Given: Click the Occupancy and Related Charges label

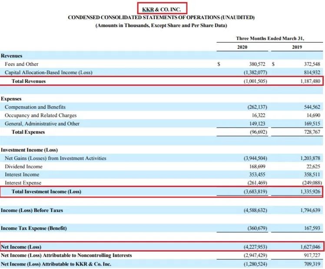Looking at the screenshot, I should point(41,115).
